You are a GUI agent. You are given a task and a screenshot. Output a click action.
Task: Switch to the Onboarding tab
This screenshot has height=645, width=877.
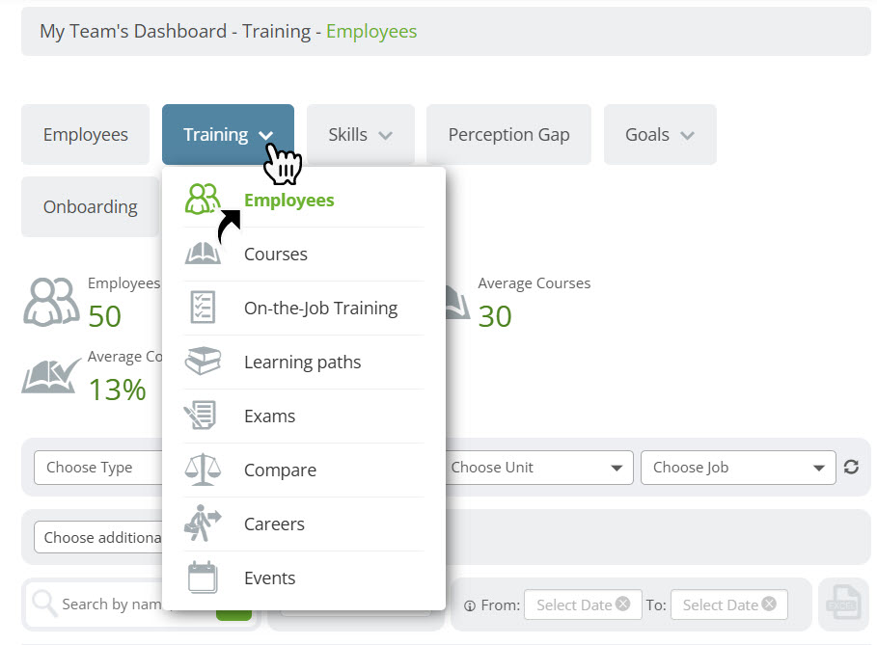pyautogui.click(x=90, y=206)
